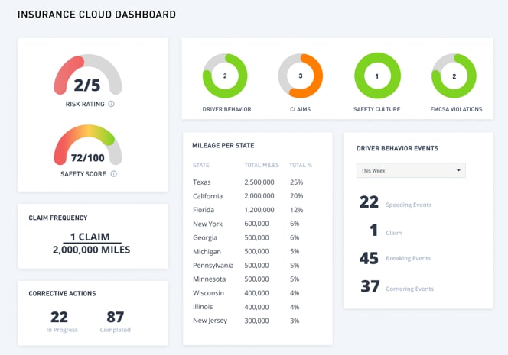Click the dropdown arrow in Driver Behavior Events
This screenshot has width=508, height=355.
click(x=458, y=171)
